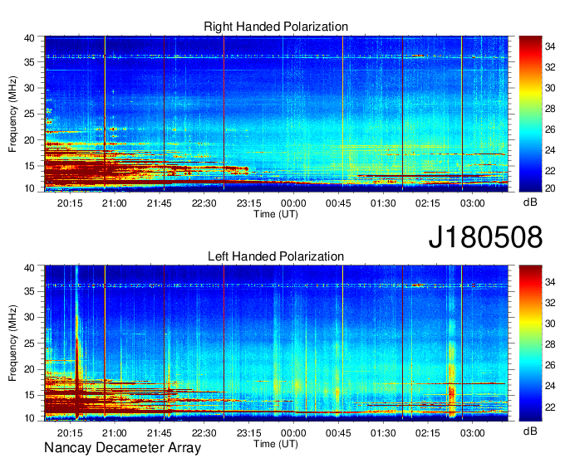The width and height of the screenshot is (565, 458).
Task: Click the 23:15 time tick under Right Handed plot
Action: (248, 203)
